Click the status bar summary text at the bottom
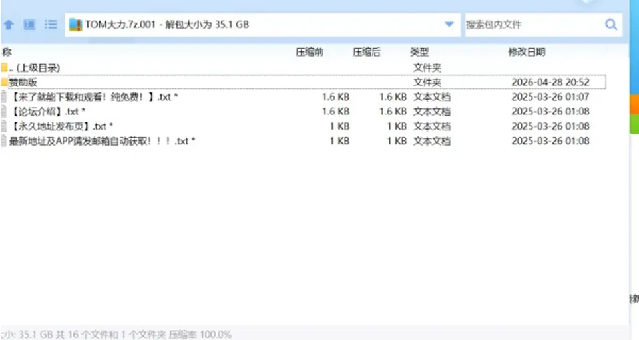Screen dimensions: 639x340 (116, 334)
